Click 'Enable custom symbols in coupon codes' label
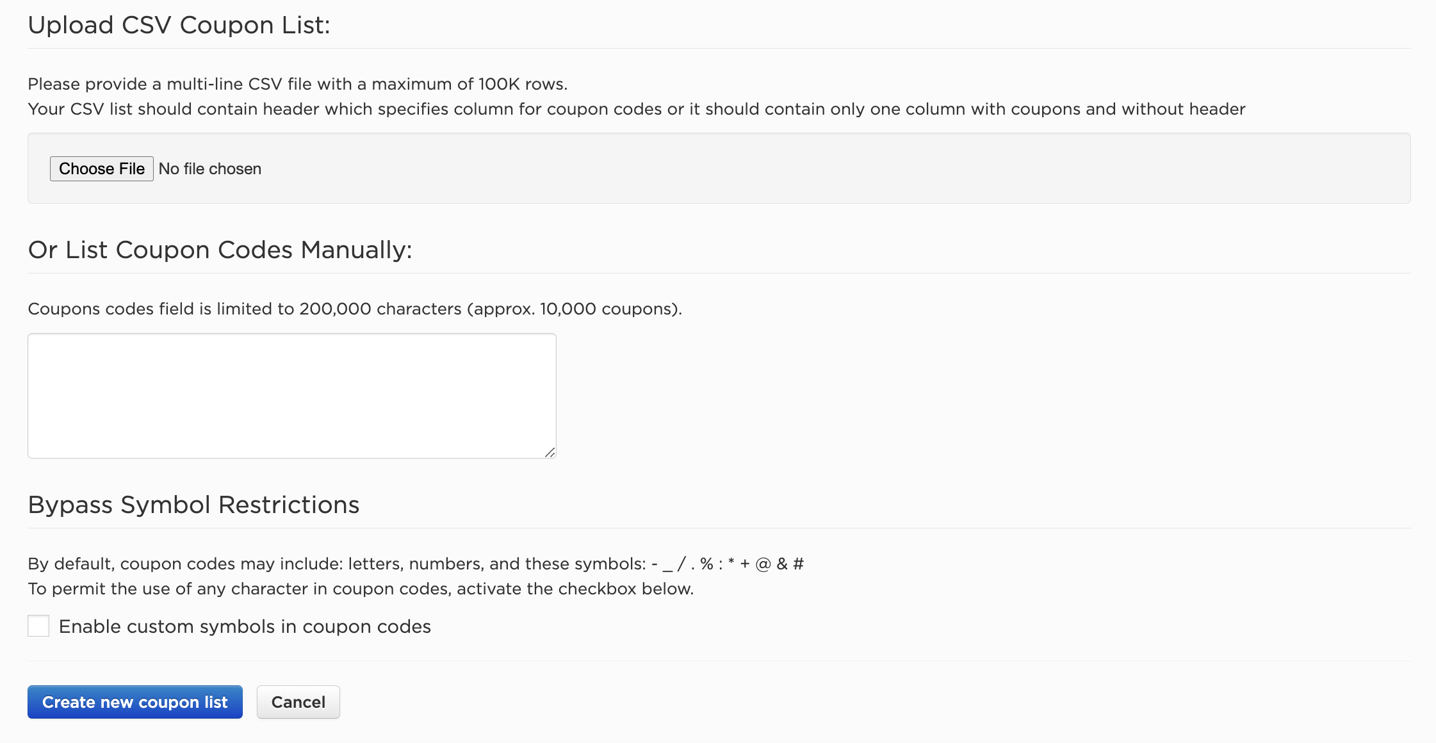The image size is (1436, 743). tap(245, 626)
